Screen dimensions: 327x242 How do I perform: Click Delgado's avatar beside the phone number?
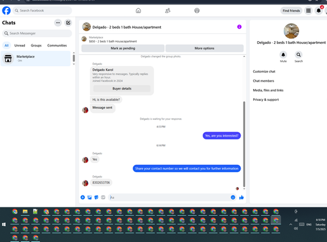[85, 183]
